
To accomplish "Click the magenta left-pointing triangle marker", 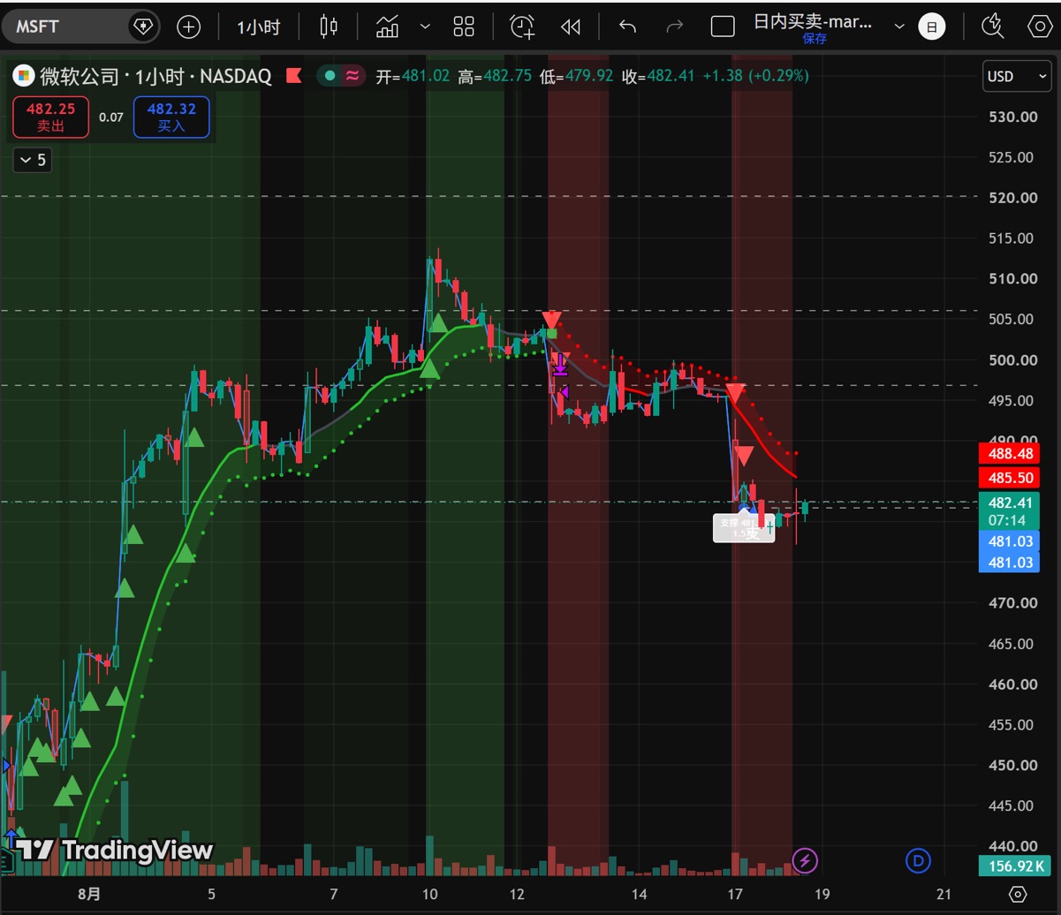I will [x=563, y=392].
